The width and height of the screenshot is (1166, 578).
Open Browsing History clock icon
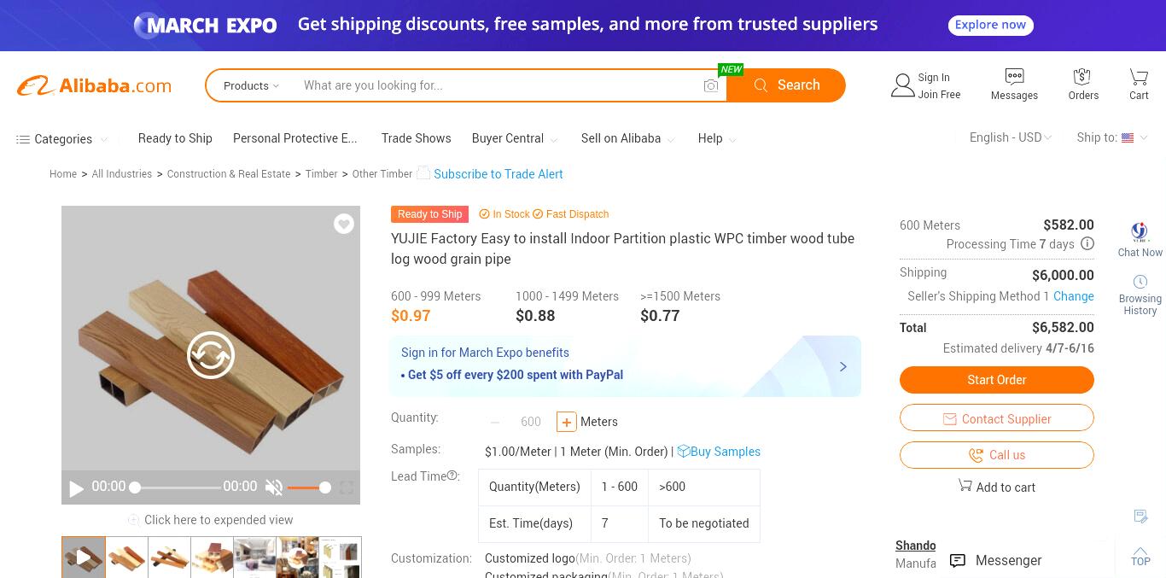(1140, 282)
